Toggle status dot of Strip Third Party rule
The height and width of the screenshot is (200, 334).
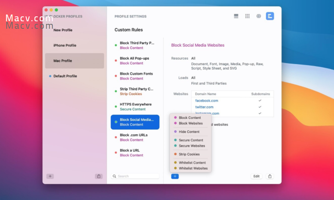point(116,91)
